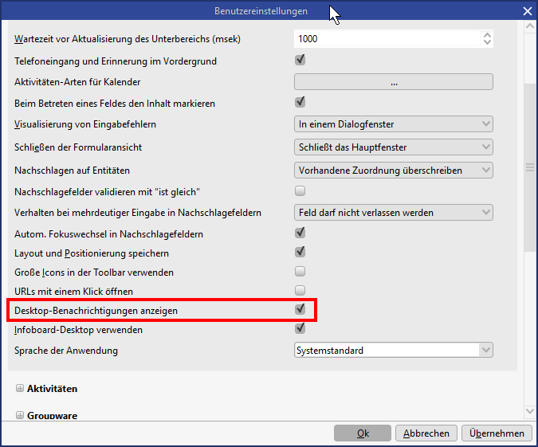Toggle Beim Betreten eines Feldes Inhalt markieren
Screen dimensions: 538x447
[x=300, y=102]
